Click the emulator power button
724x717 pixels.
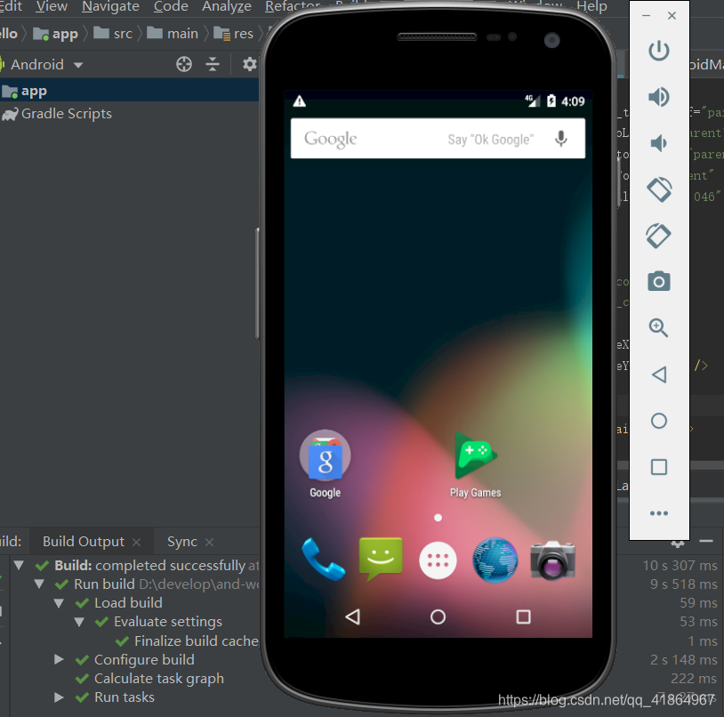[659, 51]
